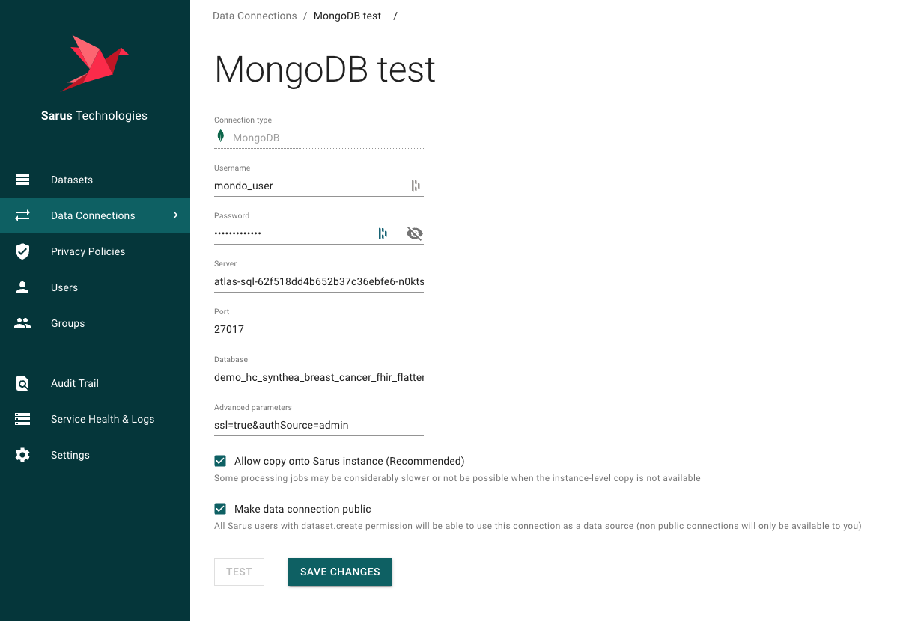Viewport: 900px width, 621px height.
Task: Select the Server address field
Action: (x=318, y=281)
